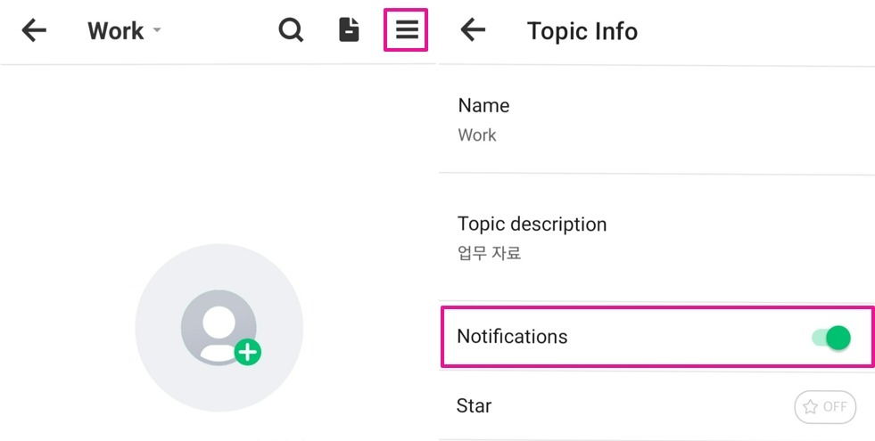875x441 pixels.
Task: Click the Star label text
Action: pyautogui.click(x=474, y=406)
